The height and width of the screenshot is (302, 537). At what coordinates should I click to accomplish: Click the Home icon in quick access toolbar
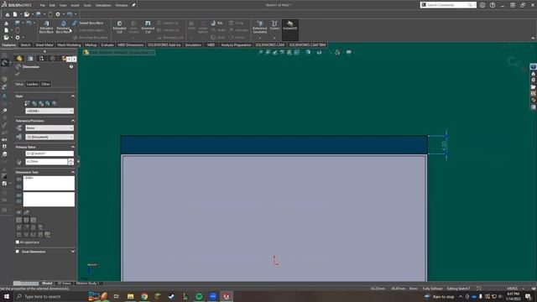pos(8,14)
